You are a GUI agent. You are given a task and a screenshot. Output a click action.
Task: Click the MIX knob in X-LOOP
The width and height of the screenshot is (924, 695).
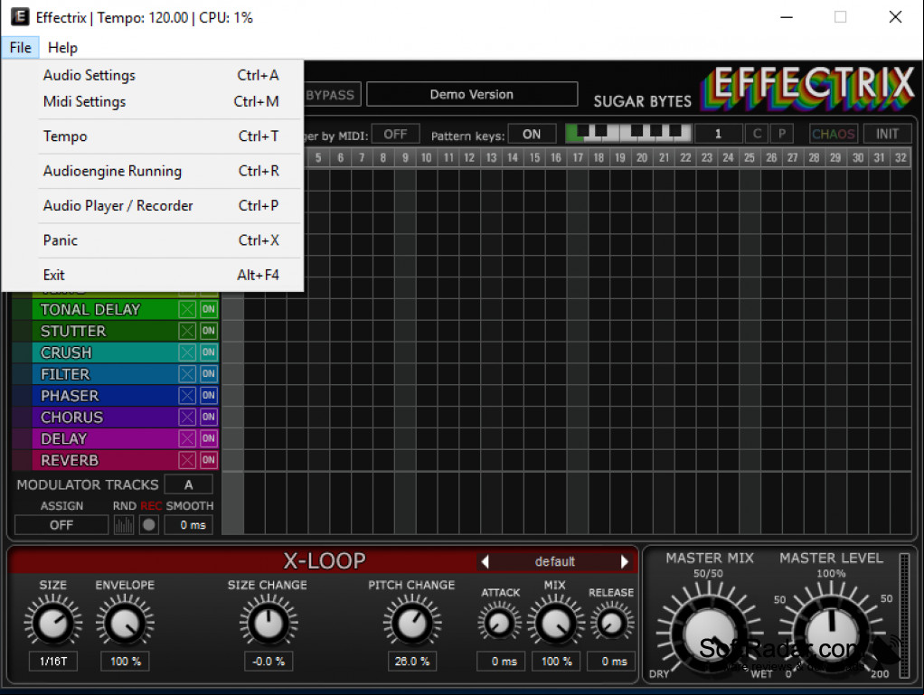point(556,623)
